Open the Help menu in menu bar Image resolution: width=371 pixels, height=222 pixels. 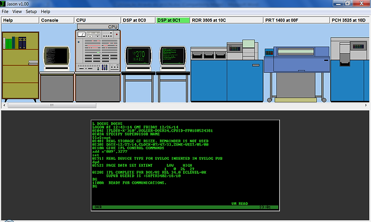pyautogui.click(x=45, y=12)
